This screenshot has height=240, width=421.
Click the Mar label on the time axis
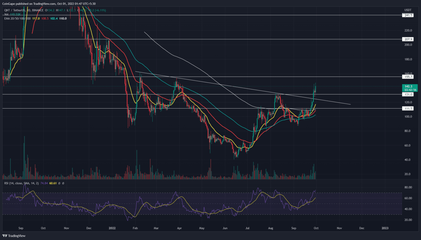point(155,228)
